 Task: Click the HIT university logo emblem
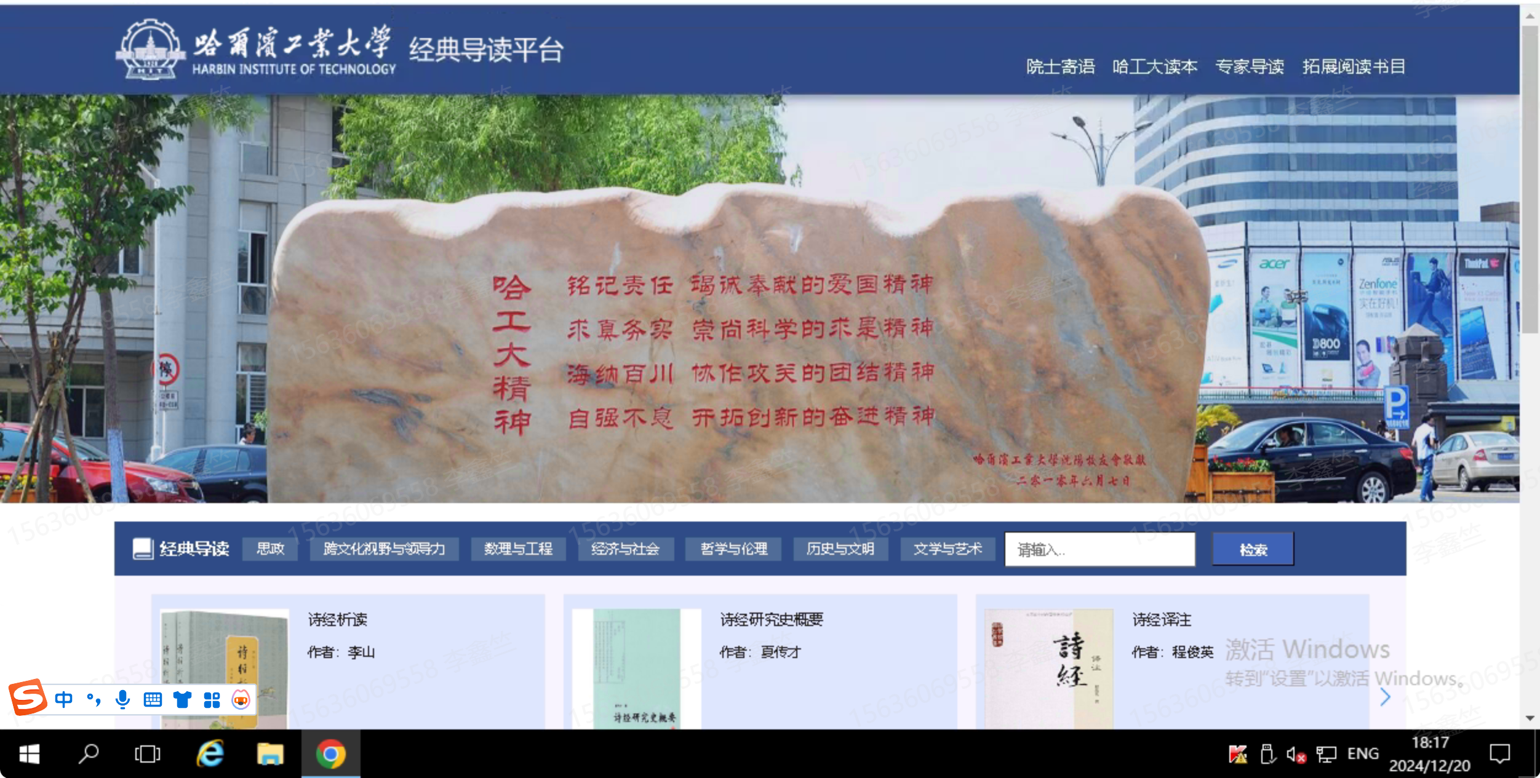pos(150,49)
